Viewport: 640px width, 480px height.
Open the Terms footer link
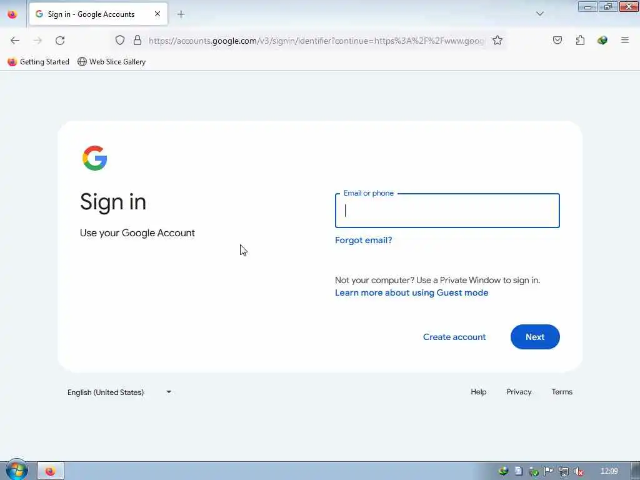pos(562,392)
